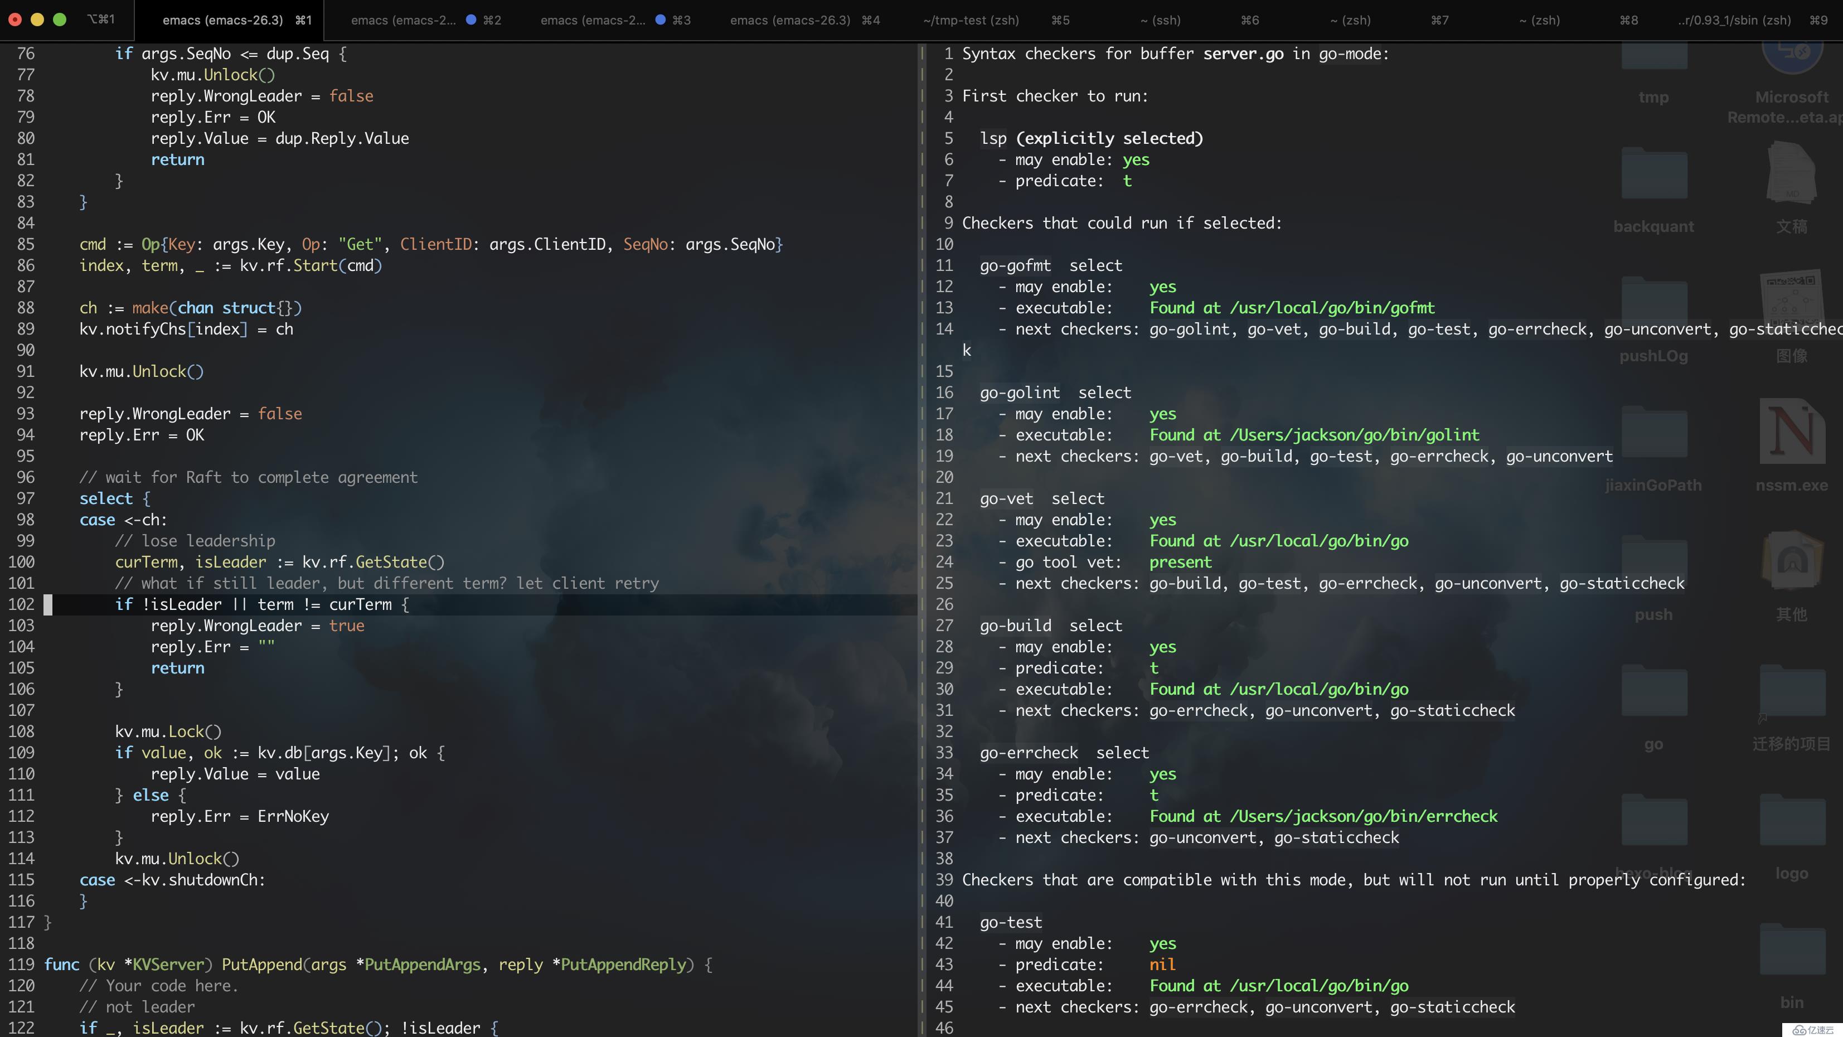The height and width of the screenshot is (1037, 1843).
Task: Click the 'lsp (explicitly selected)' checker heading
Action: pos(1091,139)
